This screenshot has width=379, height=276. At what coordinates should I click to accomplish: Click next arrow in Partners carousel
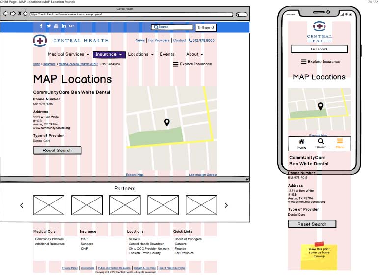tap(226, 205)
